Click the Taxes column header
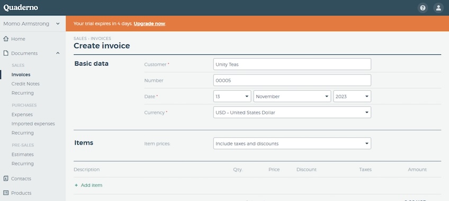Screen dimensions: 449x201 365,169
